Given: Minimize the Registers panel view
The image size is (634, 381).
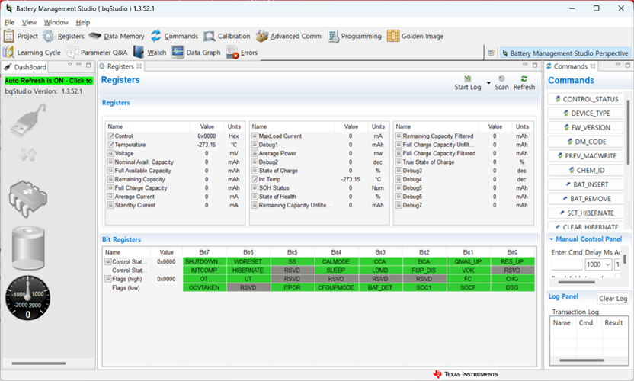Looking at the screenshot, I should coord(525,65).
